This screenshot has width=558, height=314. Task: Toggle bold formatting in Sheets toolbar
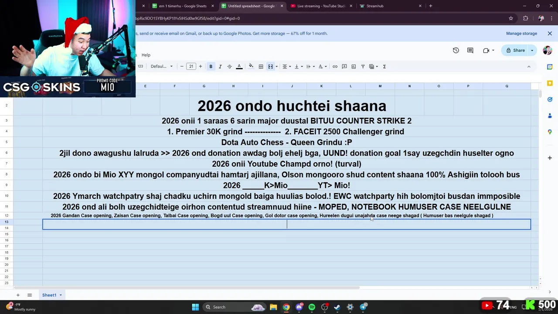[211, 66]
